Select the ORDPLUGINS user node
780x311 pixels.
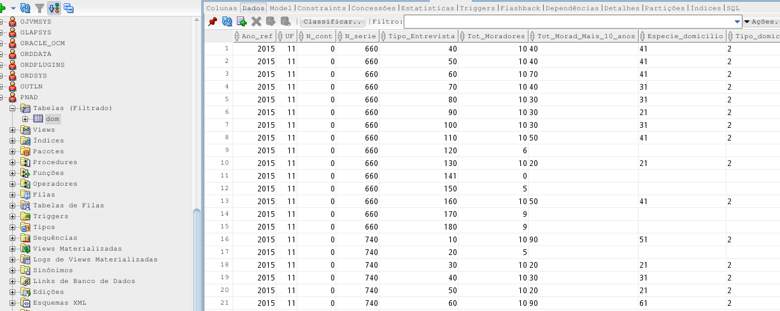(42, 65)
